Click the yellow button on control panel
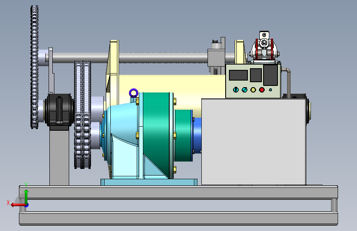Screen dimensions: 357x231 (x=253, y=90)
